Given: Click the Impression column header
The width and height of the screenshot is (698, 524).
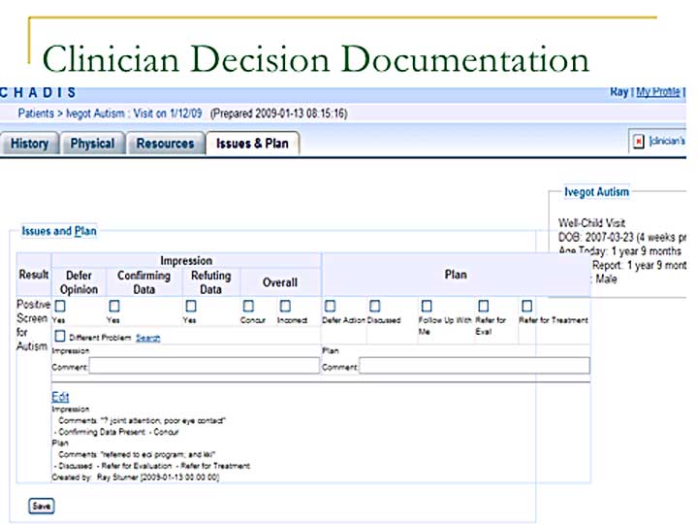Looking at the screenshot, I should click(x=186, y=260).
